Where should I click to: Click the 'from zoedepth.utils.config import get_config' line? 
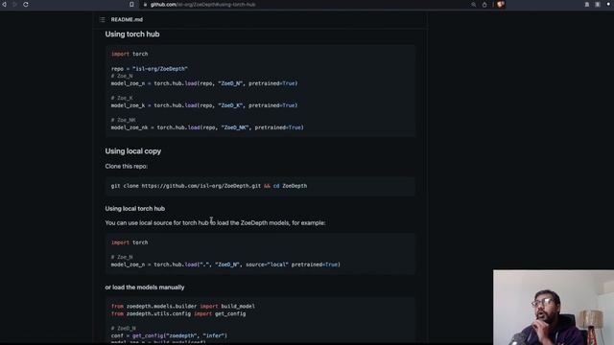pos(178,313)
